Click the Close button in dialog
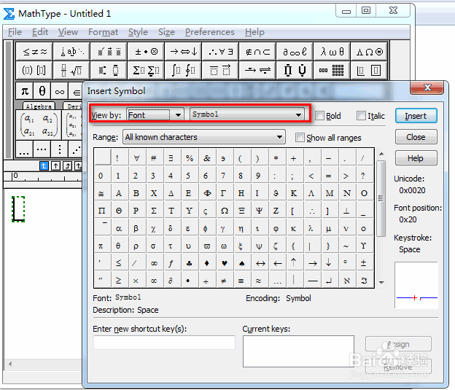This screenshot has height=390, width=455. click(416, 137)
